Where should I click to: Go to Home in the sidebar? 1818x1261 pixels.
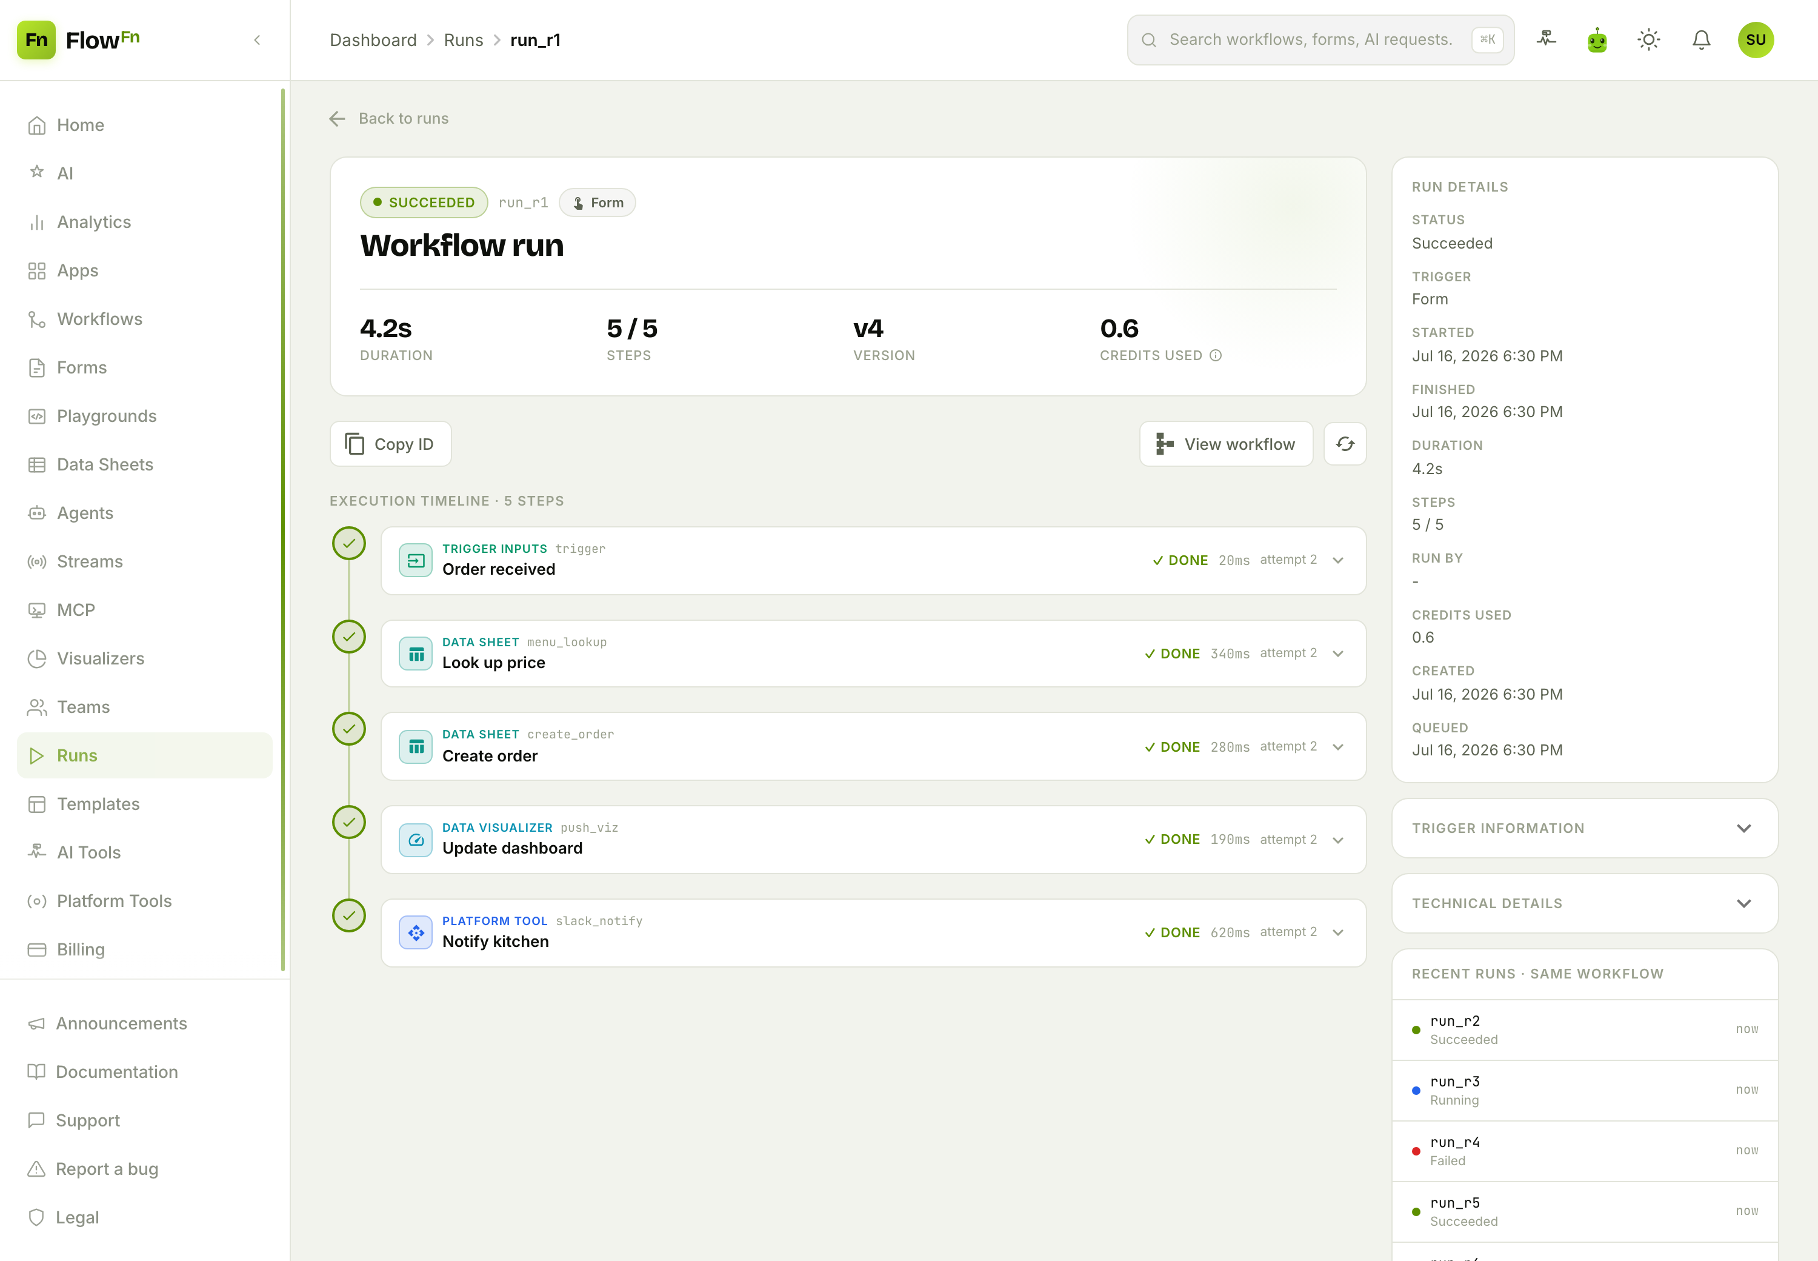click(144, 125)
